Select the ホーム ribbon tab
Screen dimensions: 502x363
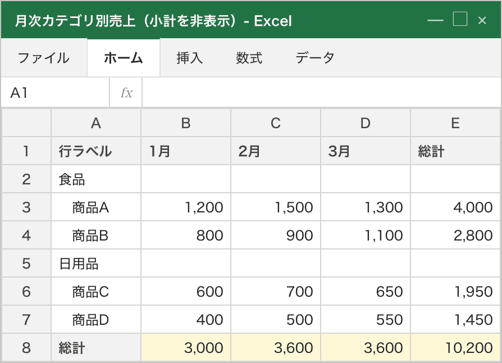click(x=124, y=58)
